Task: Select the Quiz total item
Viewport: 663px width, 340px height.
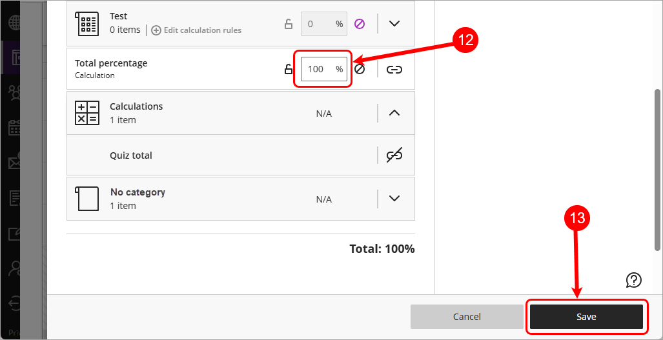Action: tap(131, 155)
